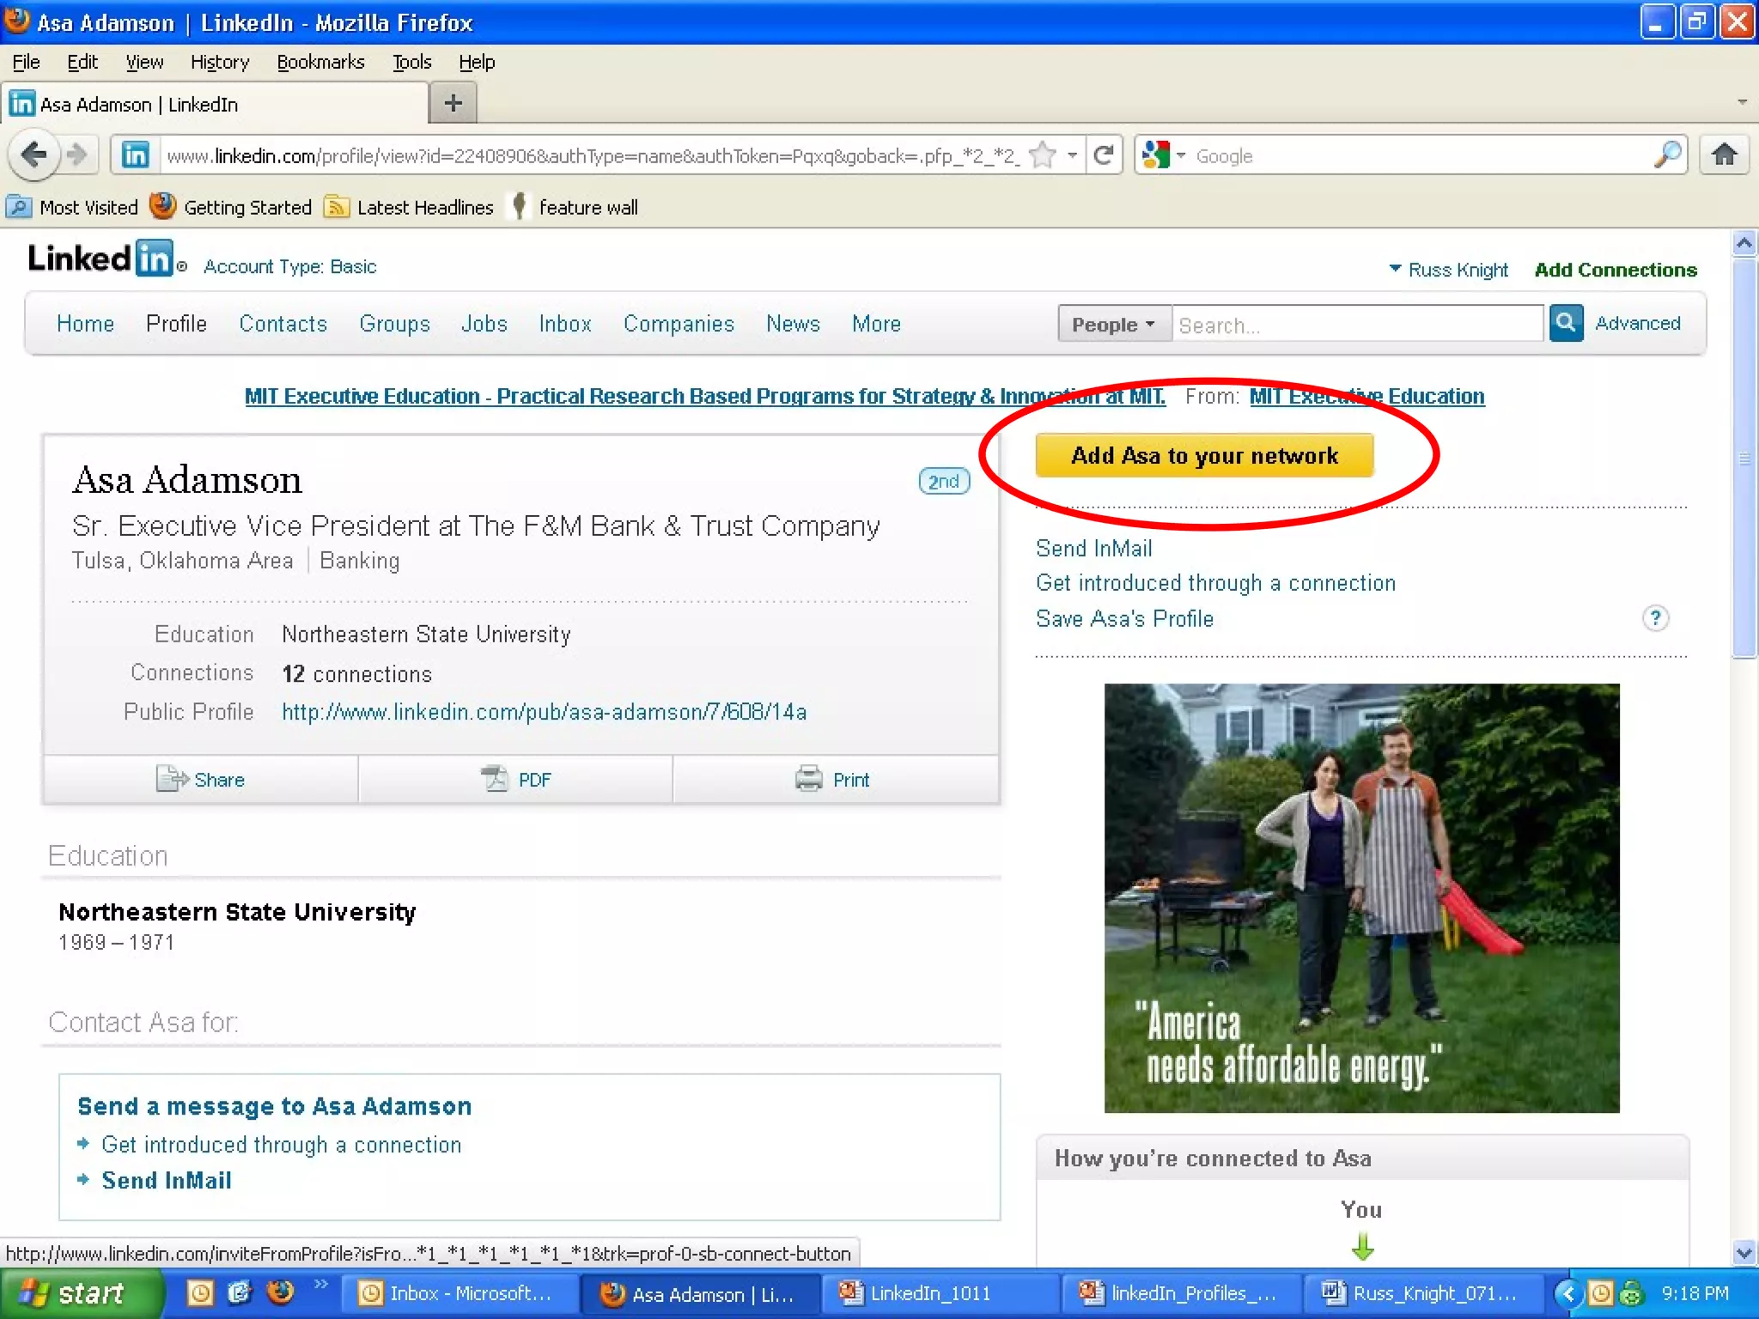Bookmark this page with the star icon
The height and width of the screenshot is (1319, 1759).
click(x=1043, y=155)
